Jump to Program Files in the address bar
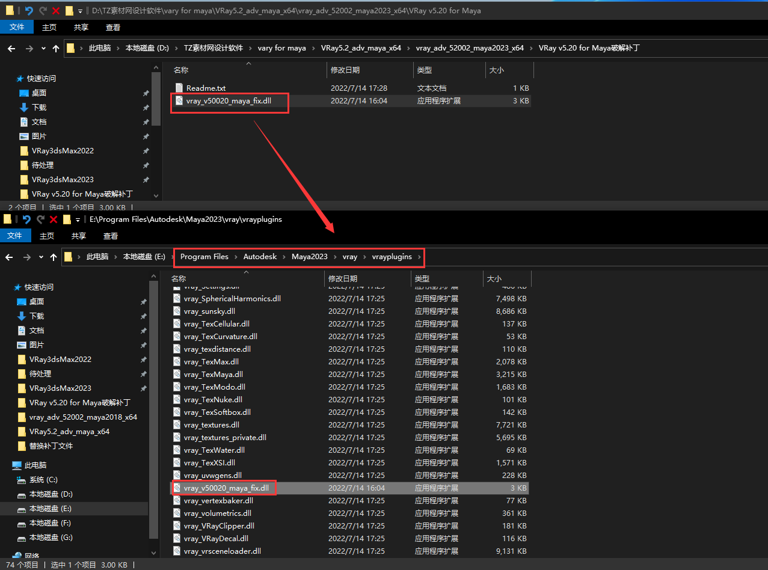This screenshot has height=570, width=768. (x=204, y=257)
